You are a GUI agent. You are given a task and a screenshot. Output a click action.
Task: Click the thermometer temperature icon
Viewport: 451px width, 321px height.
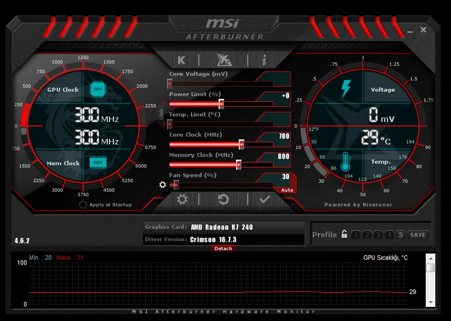coord(345,162)
